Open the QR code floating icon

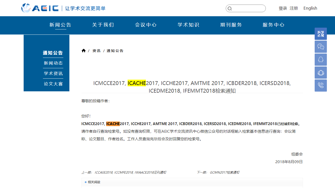tap(321, 34)
